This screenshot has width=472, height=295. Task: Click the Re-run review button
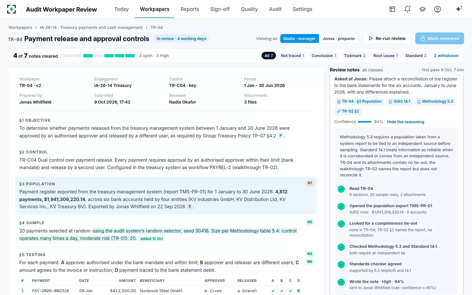coord(387,38)
